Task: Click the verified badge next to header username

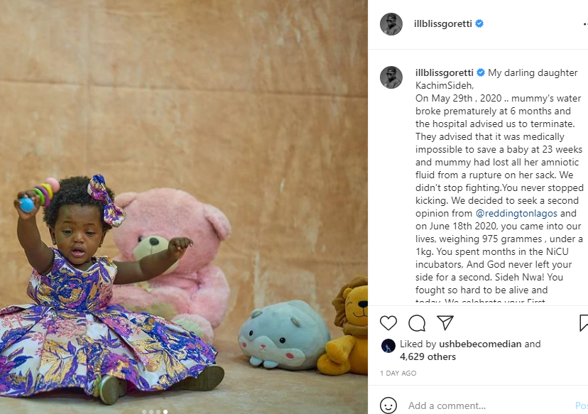Action: point(479,23)
